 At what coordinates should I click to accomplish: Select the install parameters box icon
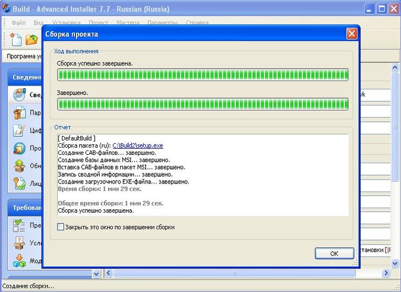pyautogui.click(x=19, y=112)
